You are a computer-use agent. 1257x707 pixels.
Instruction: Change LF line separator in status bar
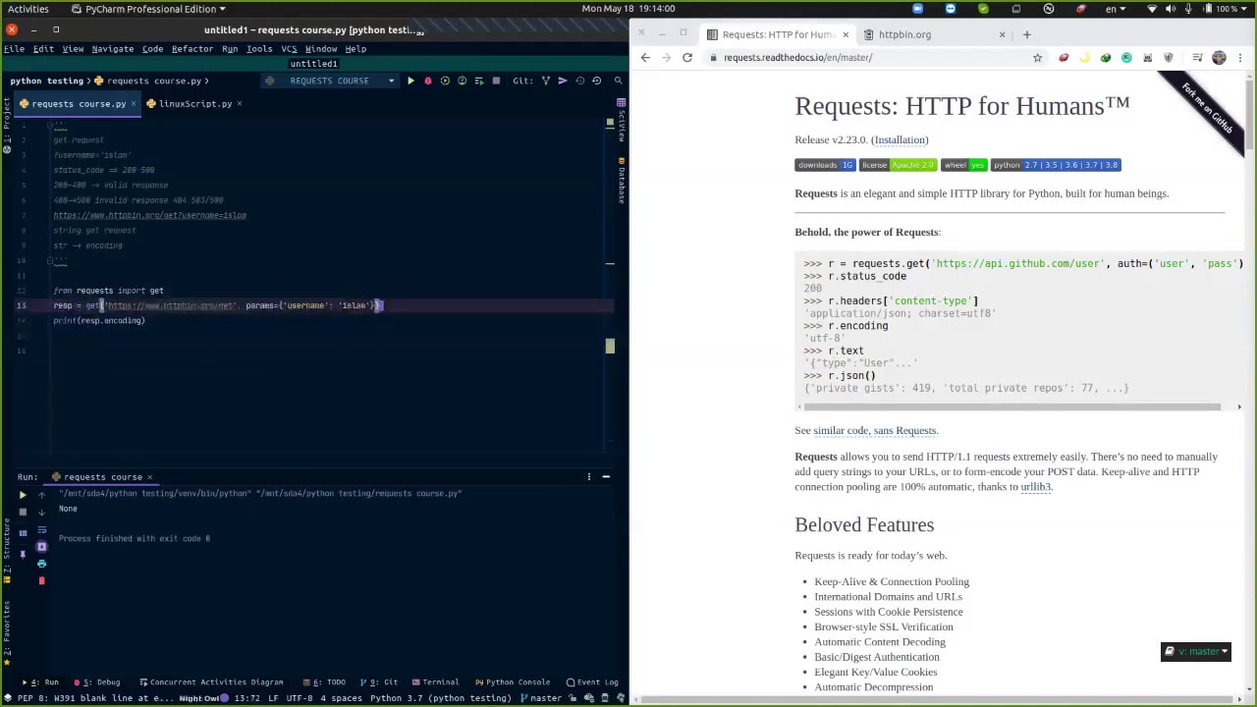(x=273, y=698)
